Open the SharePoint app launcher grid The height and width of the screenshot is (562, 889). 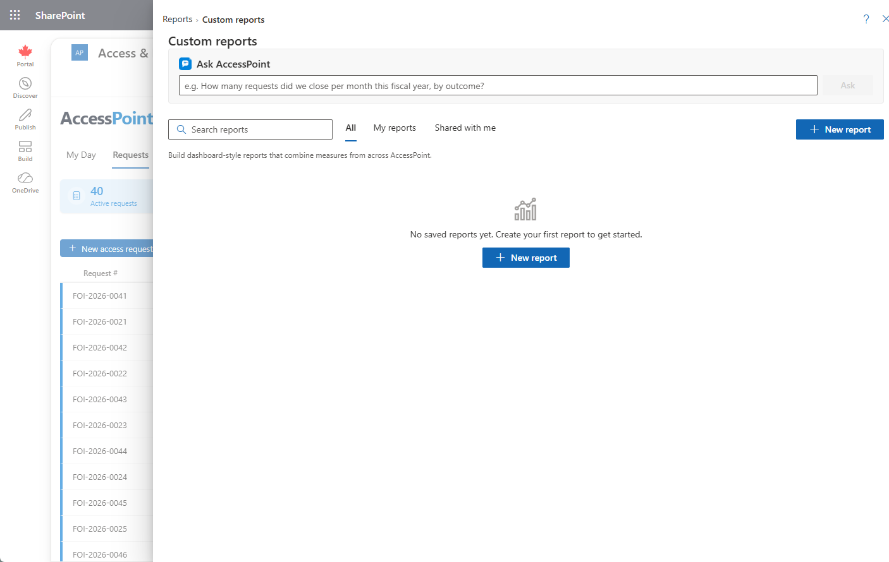pyautogui.click(x=15, y=15)
